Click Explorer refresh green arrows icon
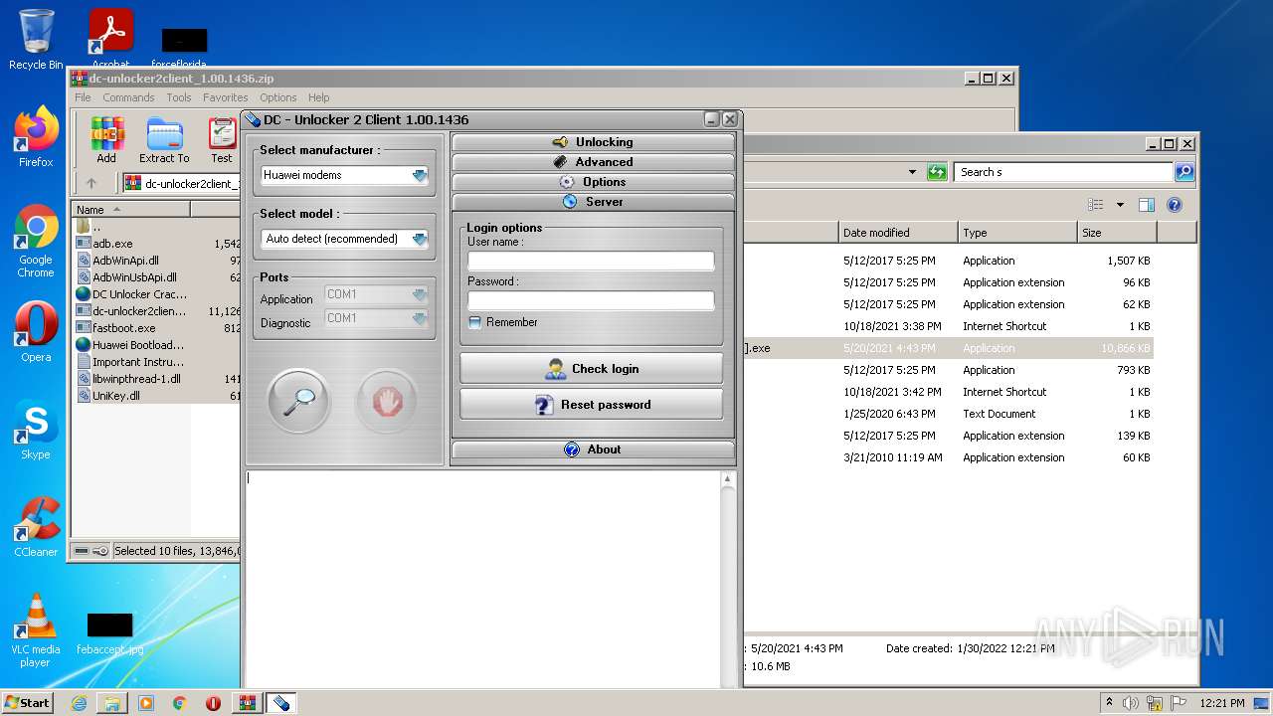 coord(937,172)
